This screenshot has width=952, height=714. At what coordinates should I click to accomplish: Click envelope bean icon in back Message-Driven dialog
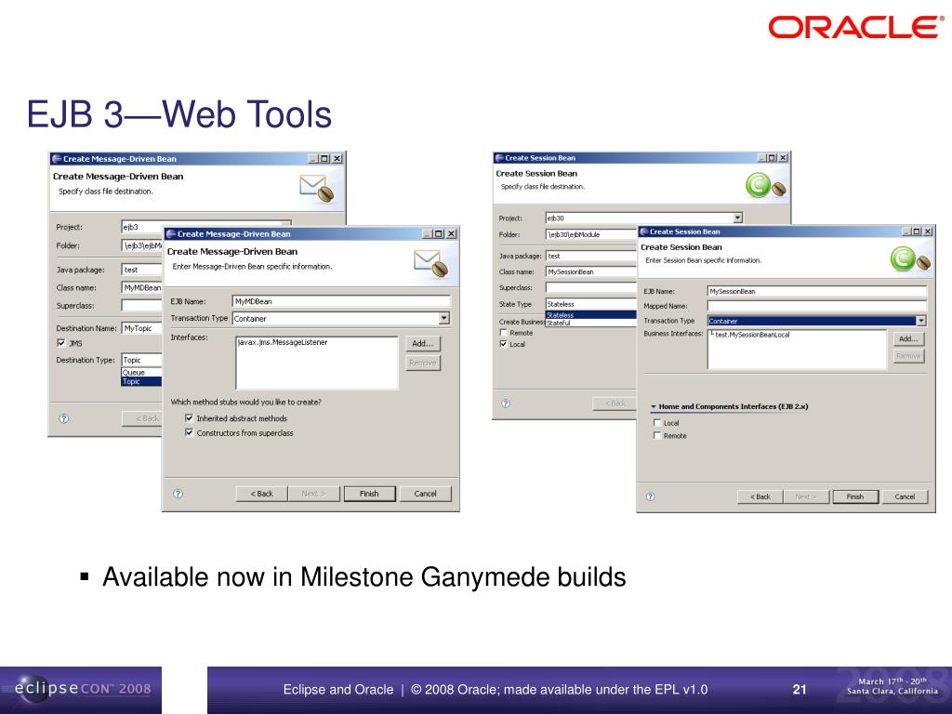pos(317,189)
